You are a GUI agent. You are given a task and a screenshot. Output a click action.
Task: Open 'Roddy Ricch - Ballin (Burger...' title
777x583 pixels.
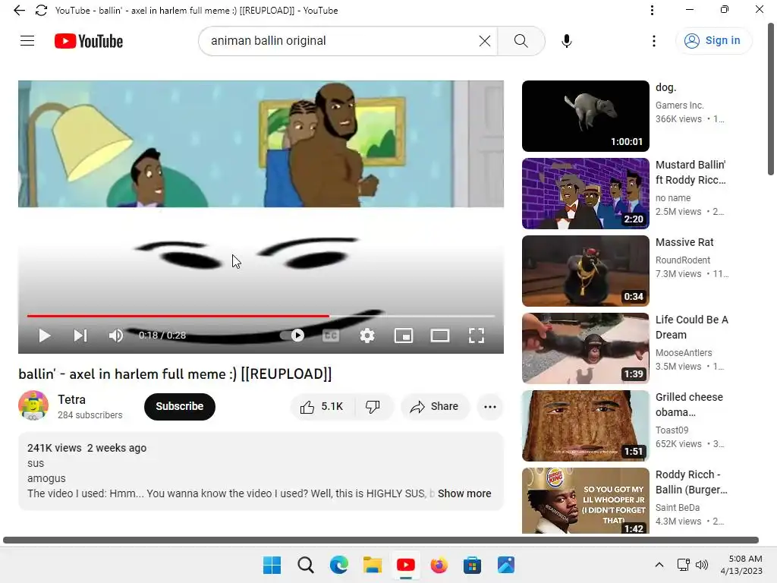[x=691, y=482]
